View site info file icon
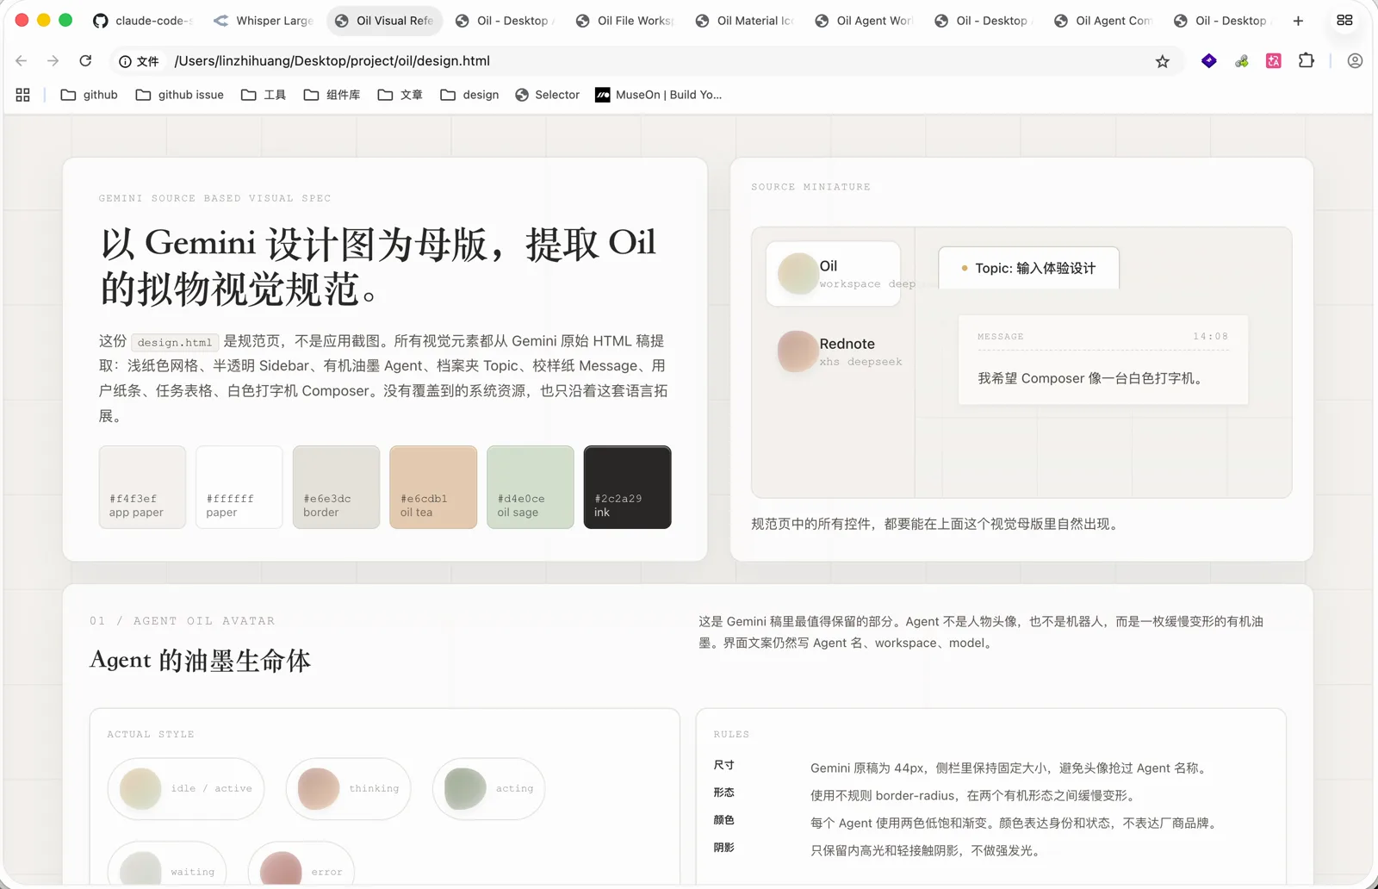Viewport: 1378px width, 889px height. pos(139,61)
